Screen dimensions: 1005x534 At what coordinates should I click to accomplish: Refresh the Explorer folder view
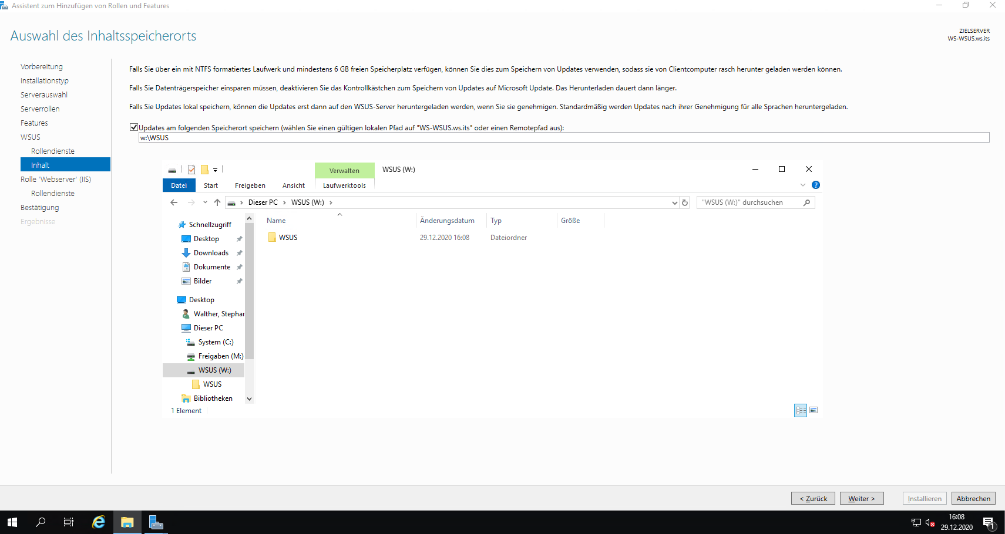point(685,202)
